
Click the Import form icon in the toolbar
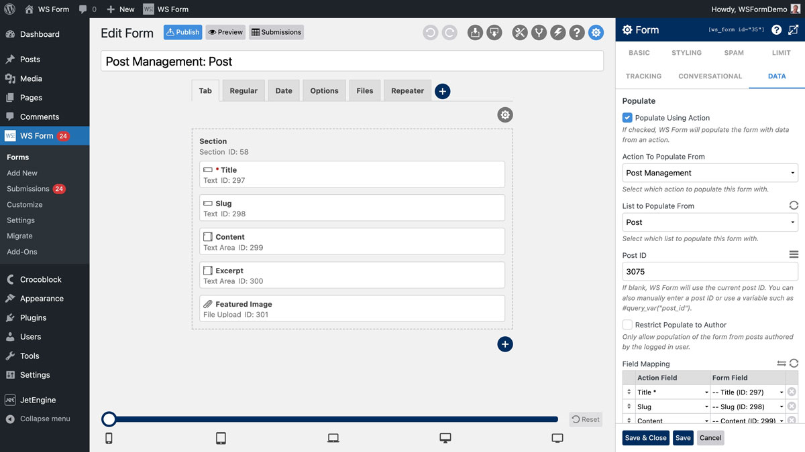[x=475, y=32]
